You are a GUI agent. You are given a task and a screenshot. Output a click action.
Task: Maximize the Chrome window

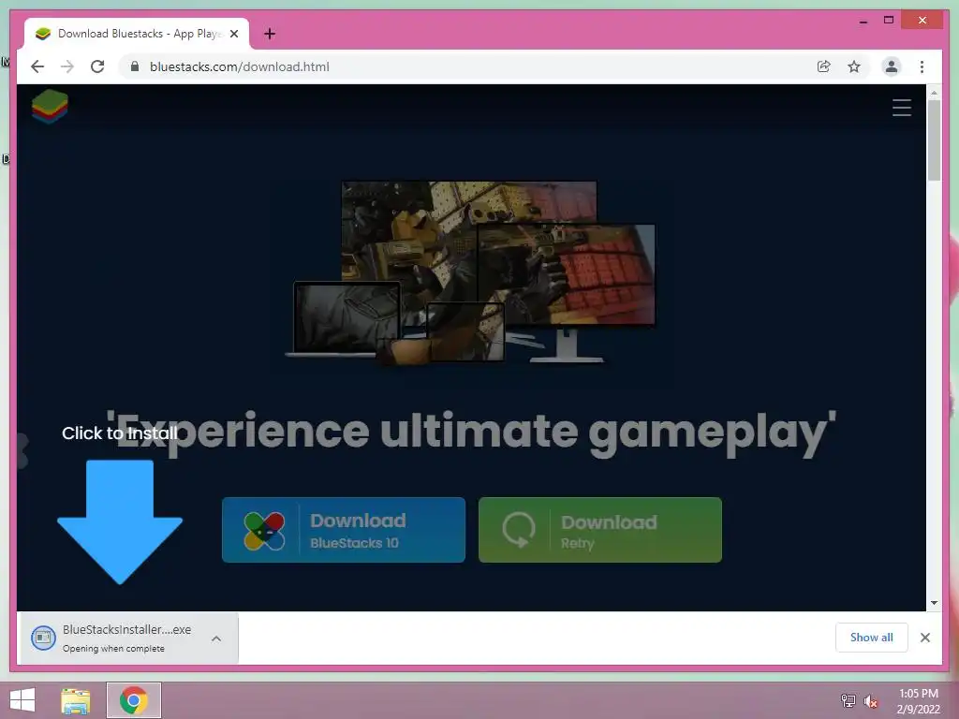tap(889, 21)
